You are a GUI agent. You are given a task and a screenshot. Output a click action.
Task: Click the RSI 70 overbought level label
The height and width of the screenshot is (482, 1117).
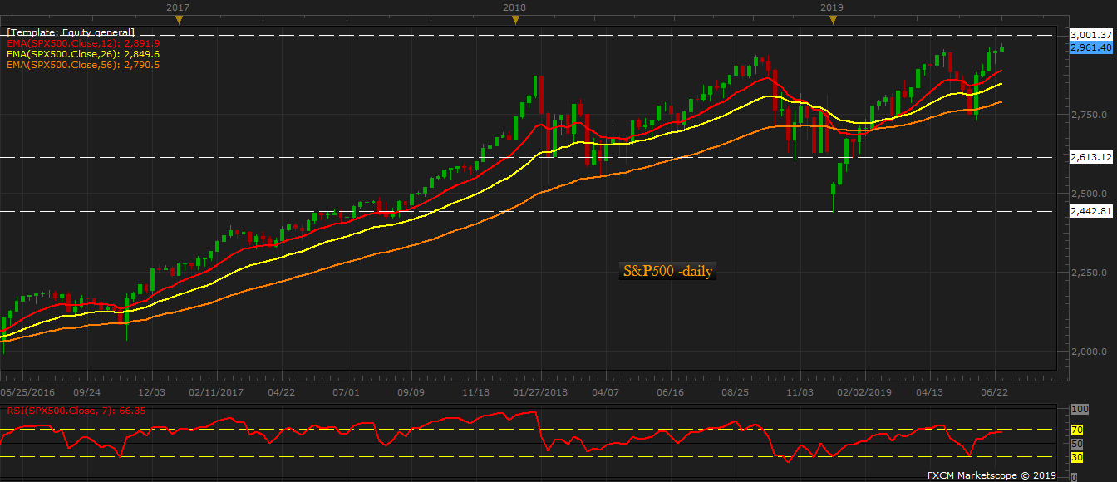pyautogui.click(x=1077, y=430)
